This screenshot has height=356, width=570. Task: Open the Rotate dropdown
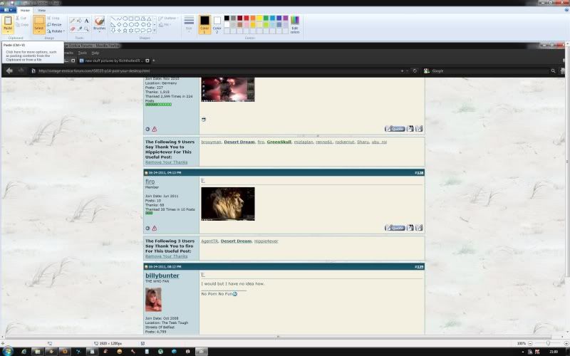click(56, 31)
